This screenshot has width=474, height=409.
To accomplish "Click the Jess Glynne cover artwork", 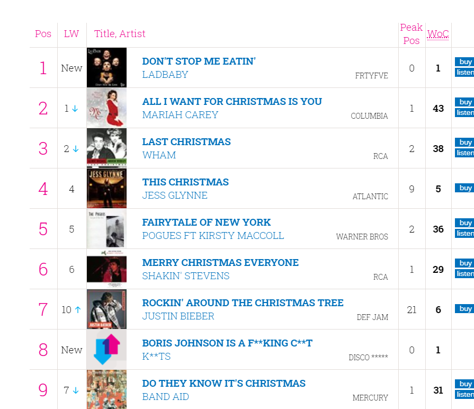I will tap(106, 188).
